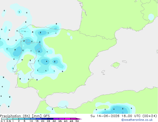Pick the 5–10 mm legend color swatch
The height and width of the screenshot is (122, 158).
pos(27,119)
